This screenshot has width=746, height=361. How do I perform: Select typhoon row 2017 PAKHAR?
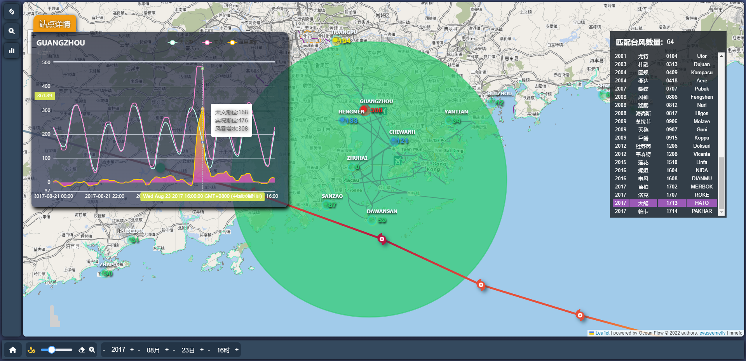665,211
